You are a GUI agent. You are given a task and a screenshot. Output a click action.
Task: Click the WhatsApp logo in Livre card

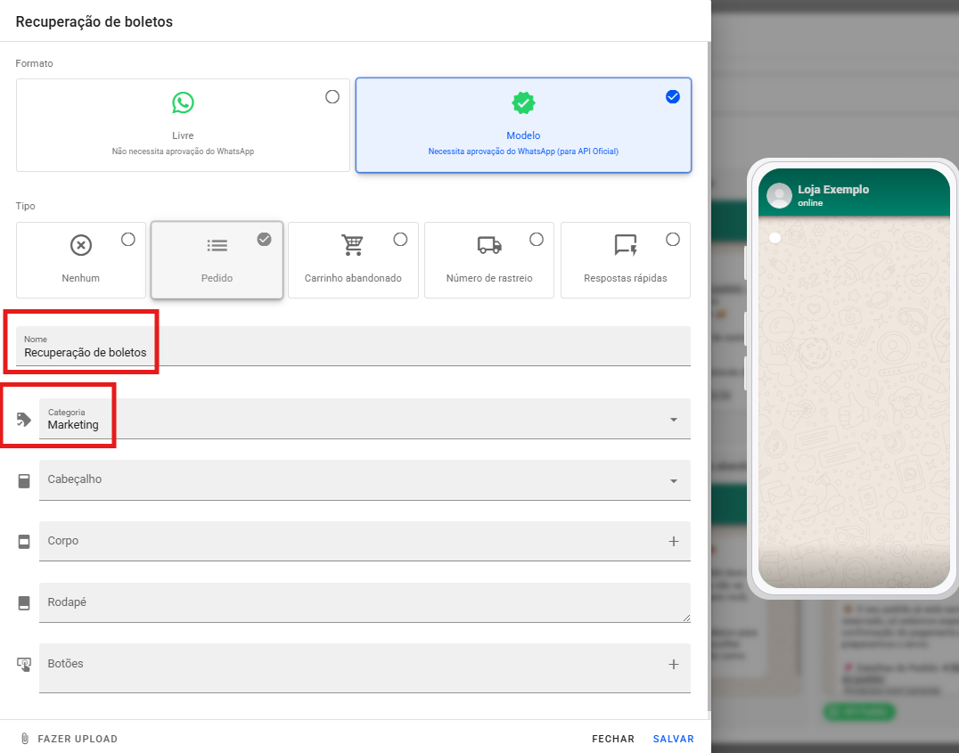point(183,102)
